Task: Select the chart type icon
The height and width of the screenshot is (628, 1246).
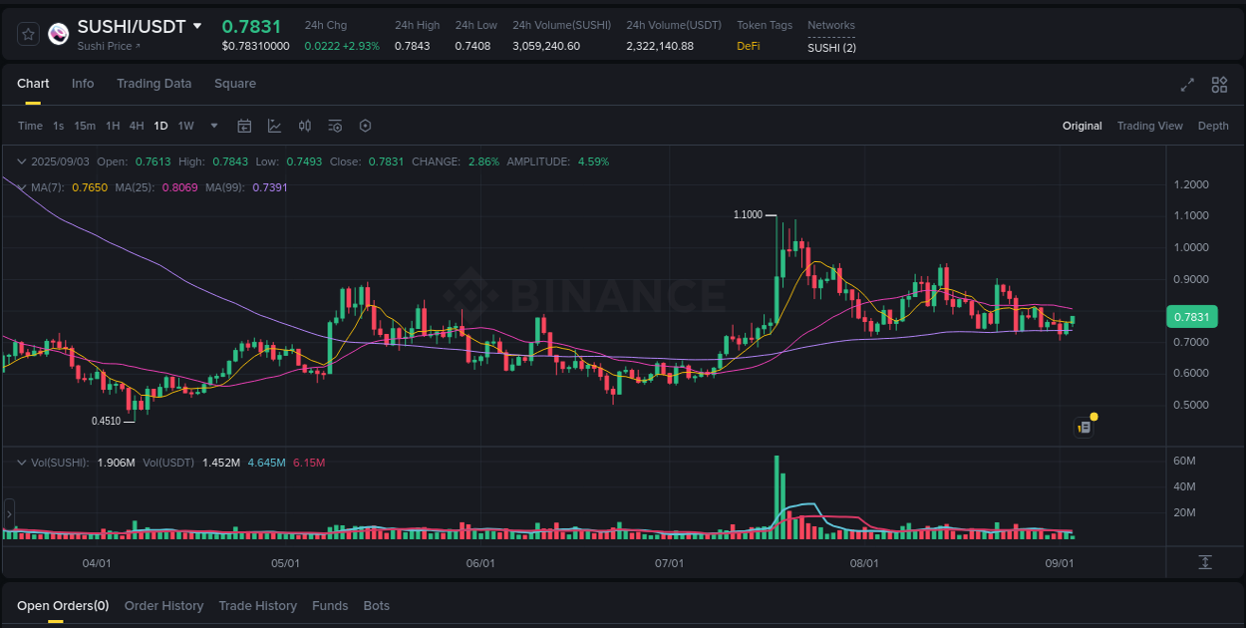Action: (274, 126)
